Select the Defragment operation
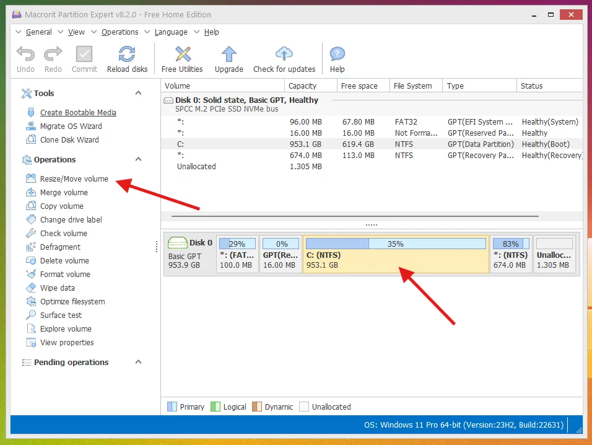This screenshot has width=592, height=445. click(x=60, y=247)
